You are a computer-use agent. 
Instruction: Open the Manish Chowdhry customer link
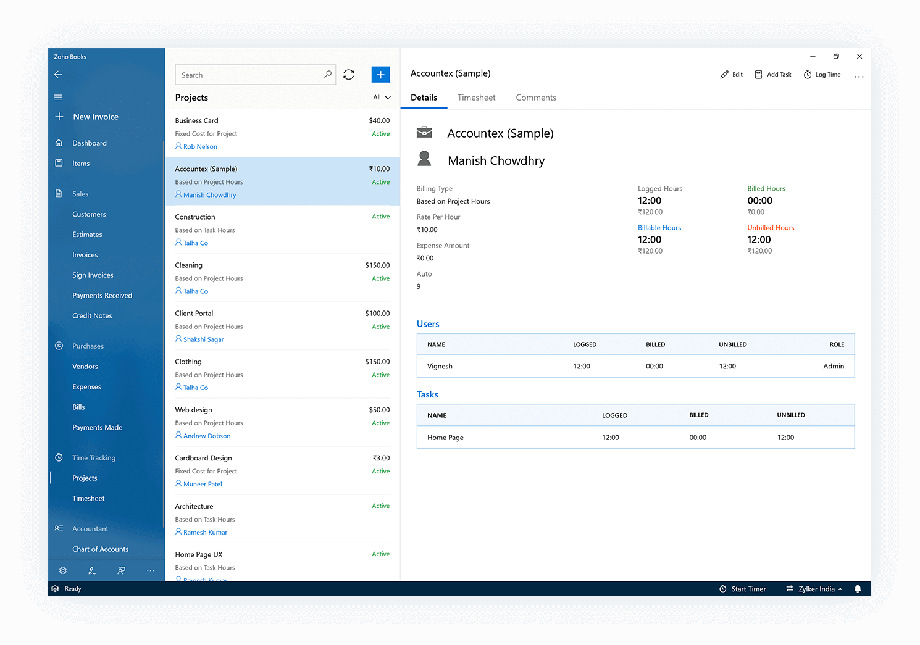click(x=209, y=195)
